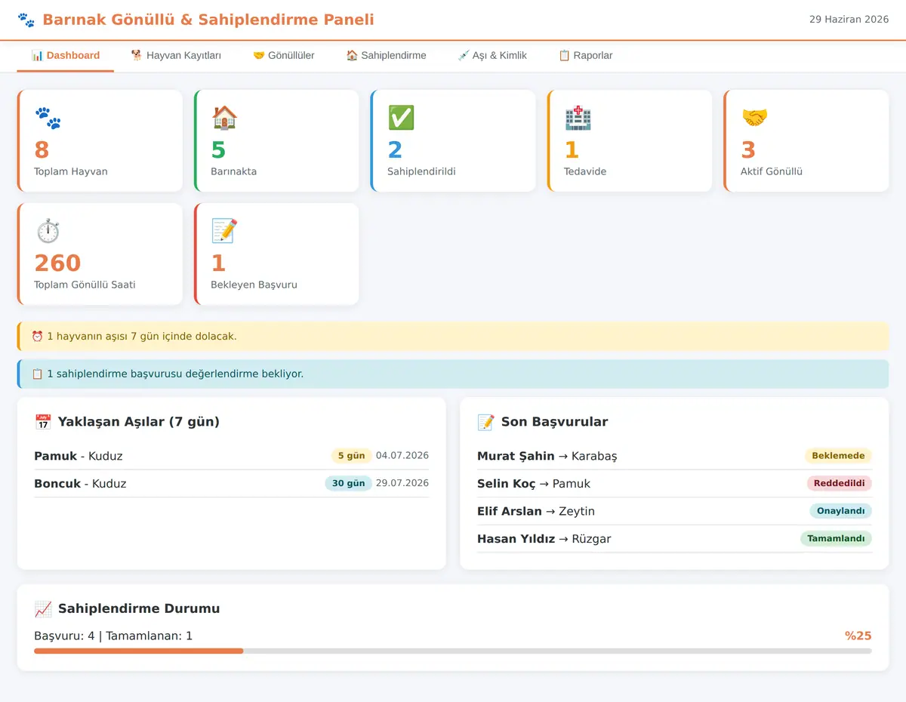
Task: Open the Raporlar tab
Action: pos(585,56)
